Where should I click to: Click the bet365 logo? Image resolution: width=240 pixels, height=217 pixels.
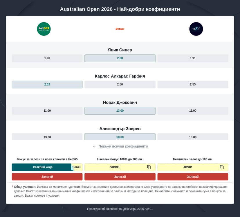[44, 29]
